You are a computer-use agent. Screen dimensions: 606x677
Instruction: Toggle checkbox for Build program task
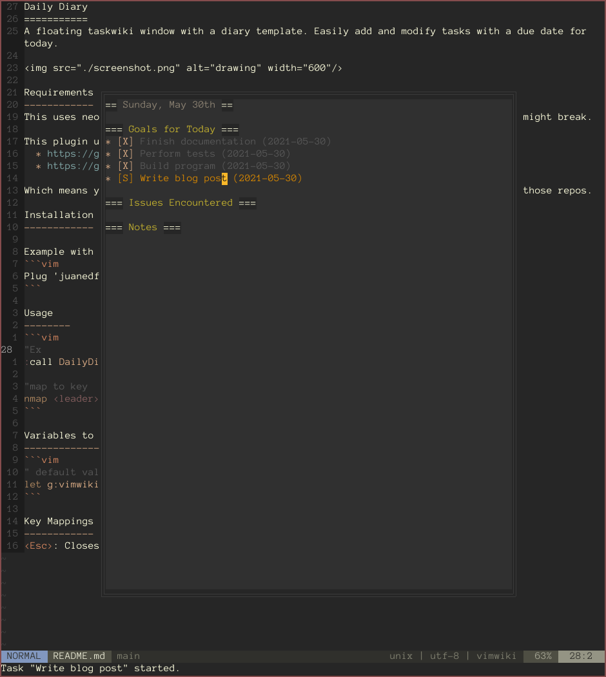coord(125,166)
